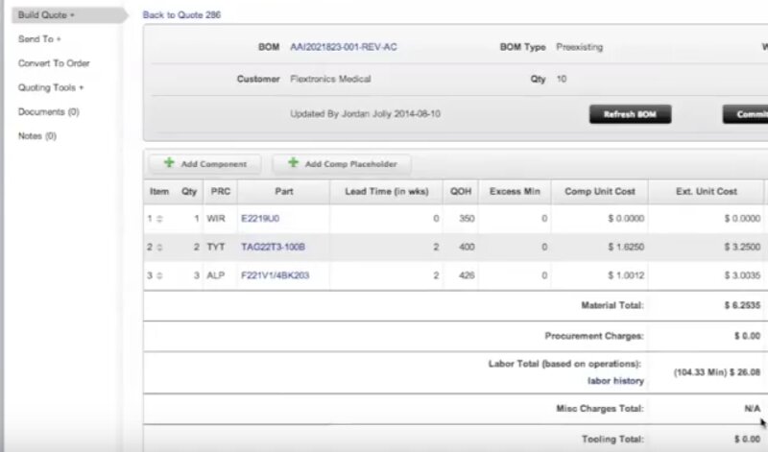View the labor history link
The height and width of the screenshot is (452, 768).
[614, 381]
